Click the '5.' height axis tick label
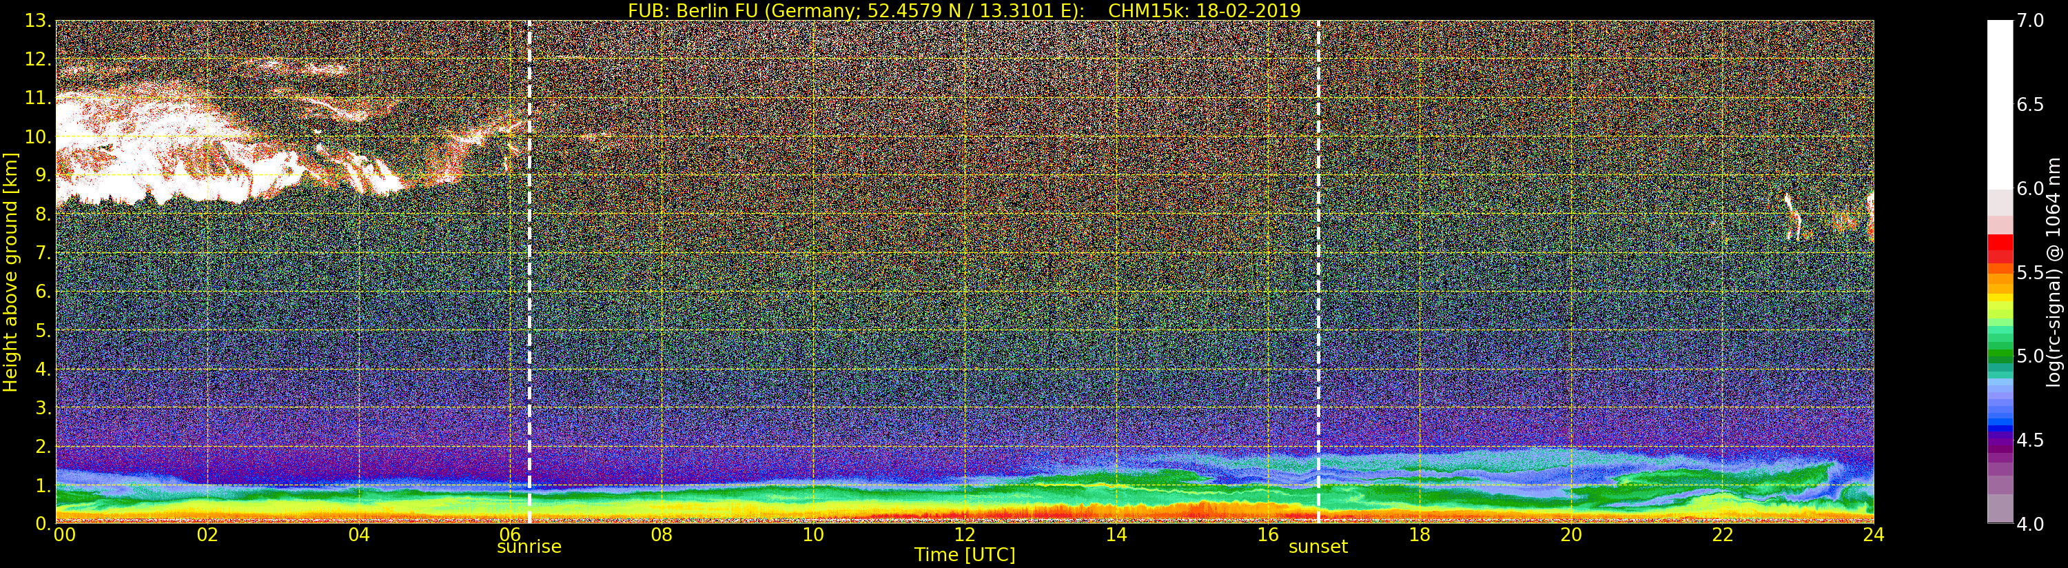Viewport: 2068px width, 568px height. coord(43,330)
